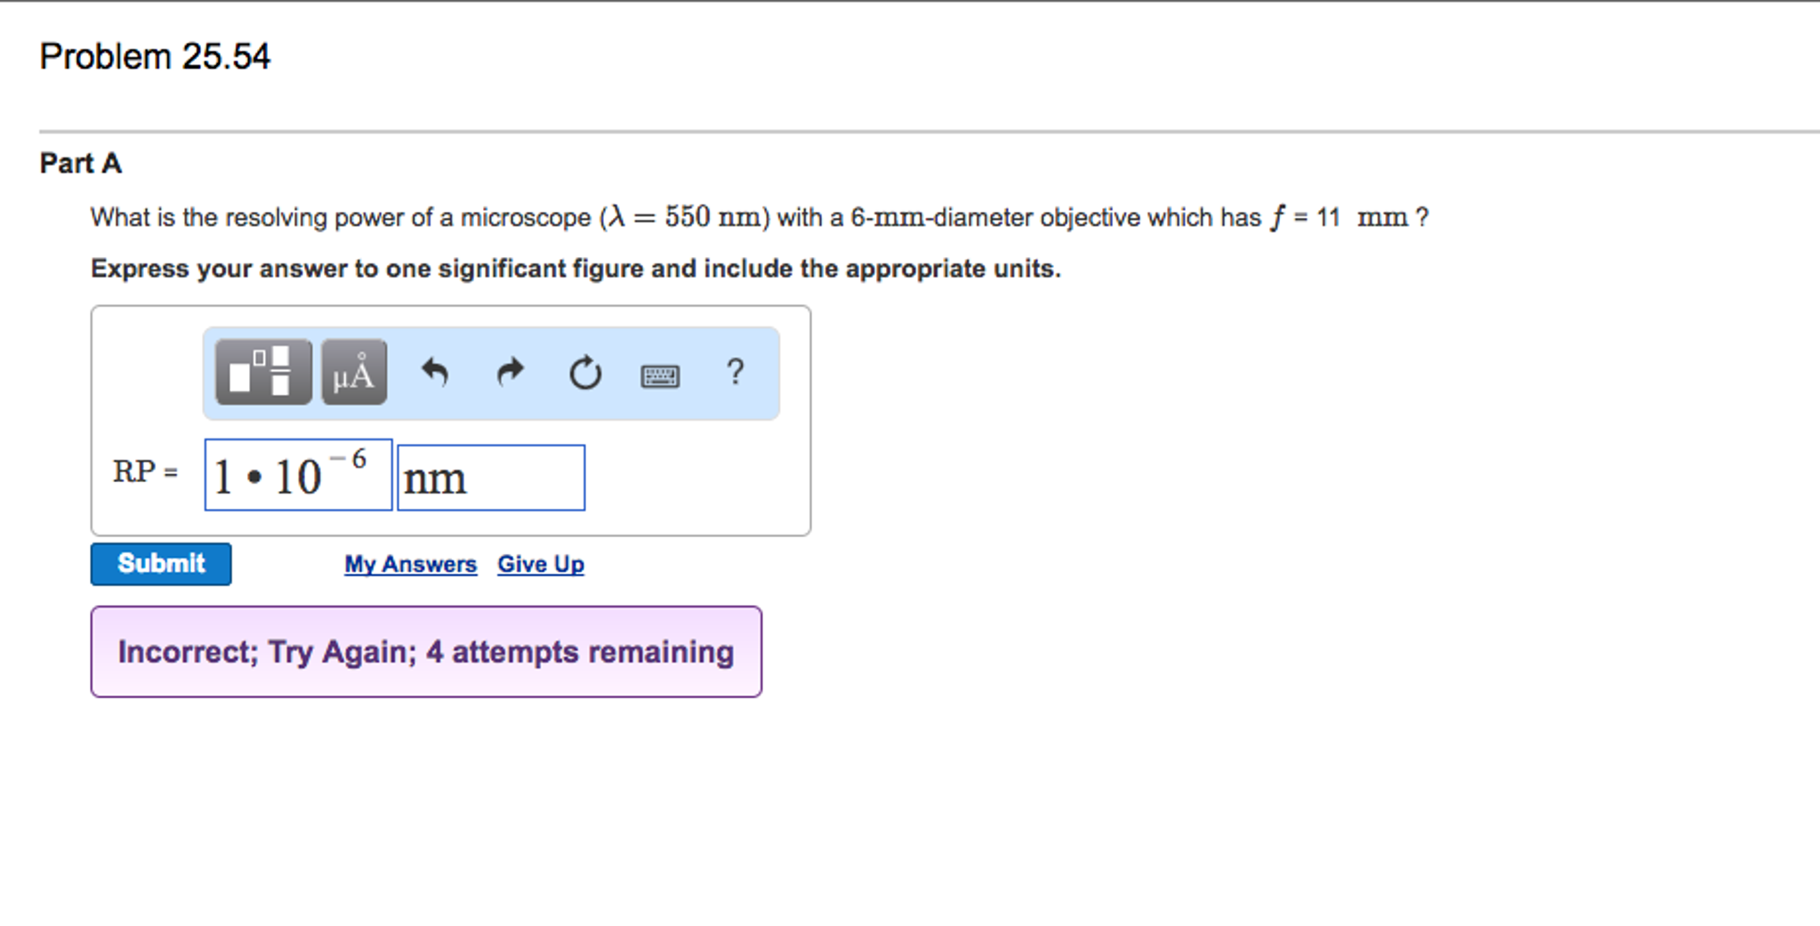
Task: Undo the last answer edit
Action: pos(435,374)
